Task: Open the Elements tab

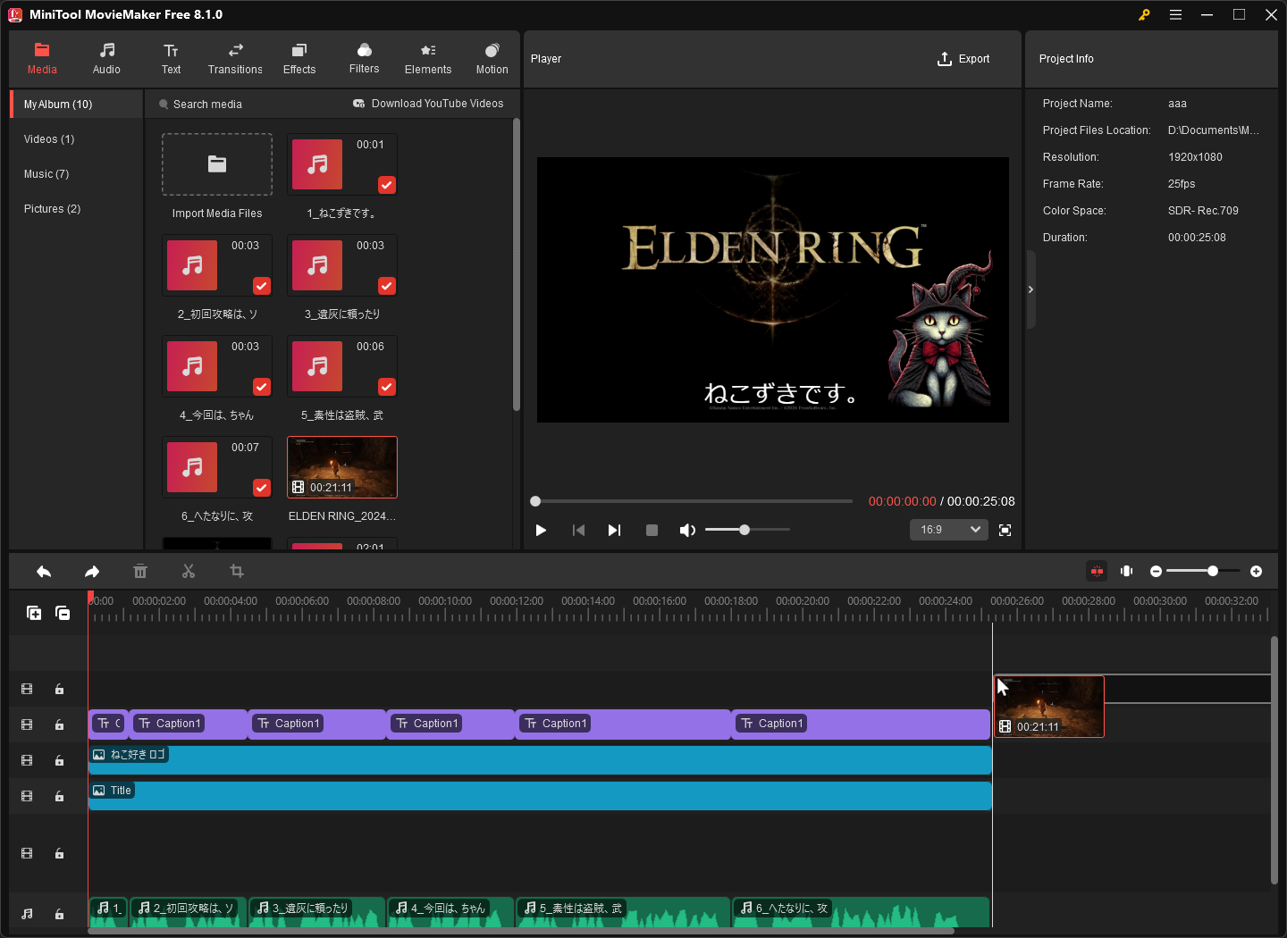Action: pyautogui.click(x=428, y=59)
